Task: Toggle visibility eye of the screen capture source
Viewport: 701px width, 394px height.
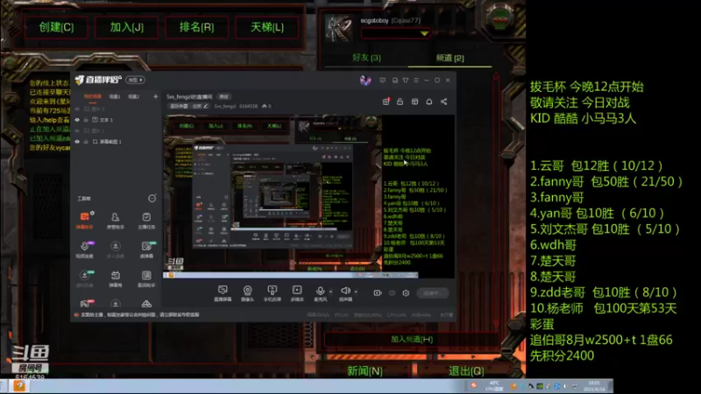Action: click(77, 142)
